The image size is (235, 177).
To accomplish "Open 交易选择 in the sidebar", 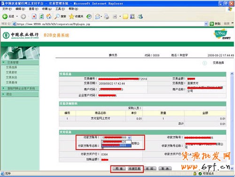I will [11, 67].
